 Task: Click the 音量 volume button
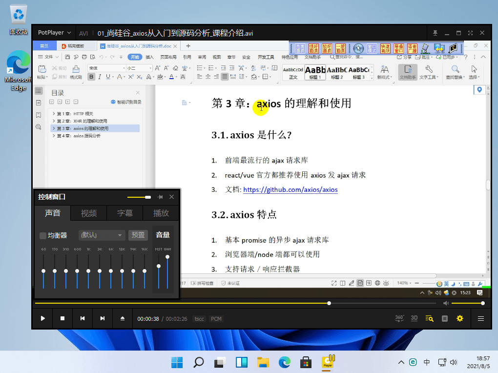(163, 235)
